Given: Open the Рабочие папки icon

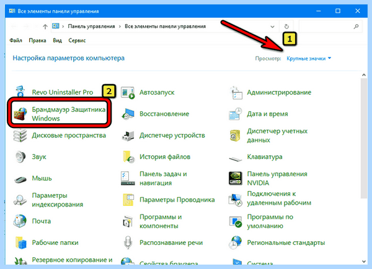Looking at the screenshot, I should (x=21, y=242).
